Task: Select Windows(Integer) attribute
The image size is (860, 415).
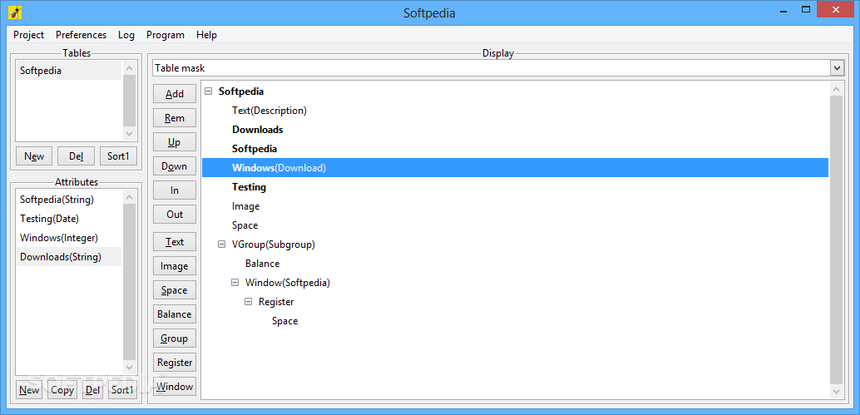Action: click(x=69, y=238)
